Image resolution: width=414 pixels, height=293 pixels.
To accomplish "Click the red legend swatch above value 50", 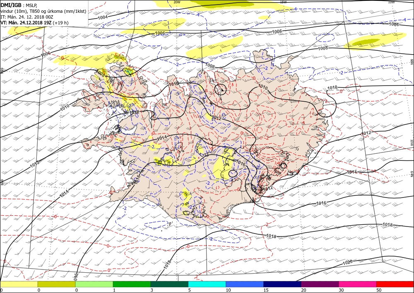I will [x=395, y=284].
